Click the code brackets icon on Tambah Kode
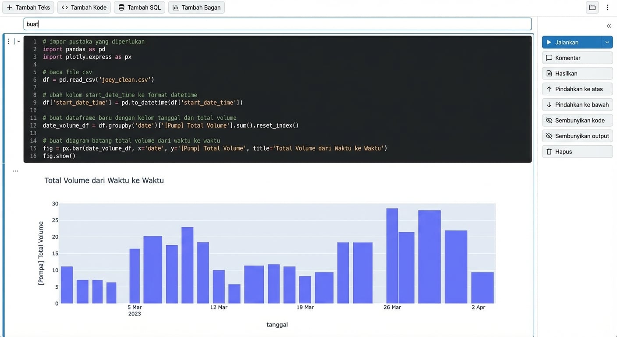The width and height of the screenshot is (617, 337). click(64, 7)
